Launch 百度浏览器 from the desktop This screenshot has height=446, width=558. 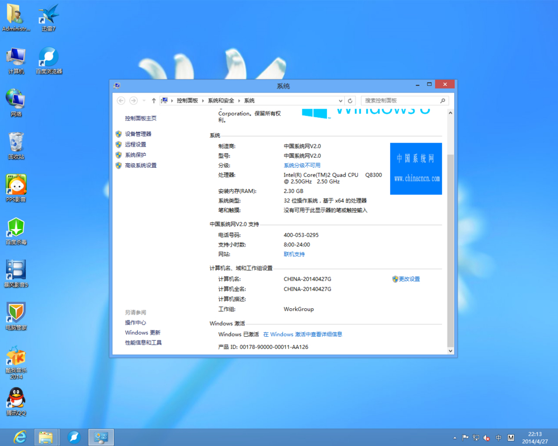tap(49, 61)
